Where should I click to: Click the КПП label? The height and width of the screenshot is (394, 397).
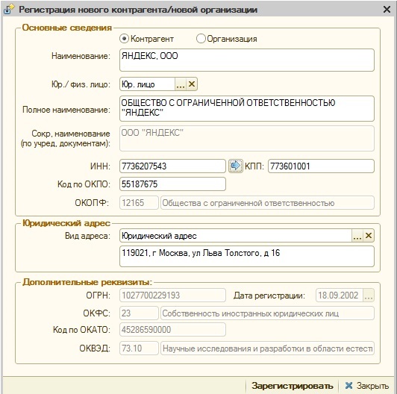[254, 166]
